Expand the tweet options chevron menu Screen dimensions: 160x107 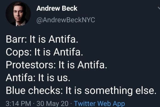[x=159, y=8]
